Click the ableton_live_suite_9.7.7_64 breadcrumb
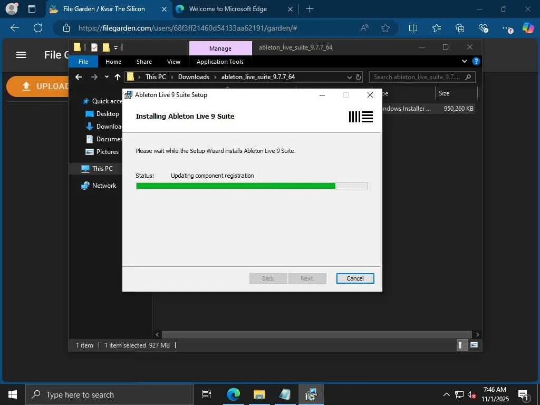This screenshot has width=540, height=405. tap(258, 77)
